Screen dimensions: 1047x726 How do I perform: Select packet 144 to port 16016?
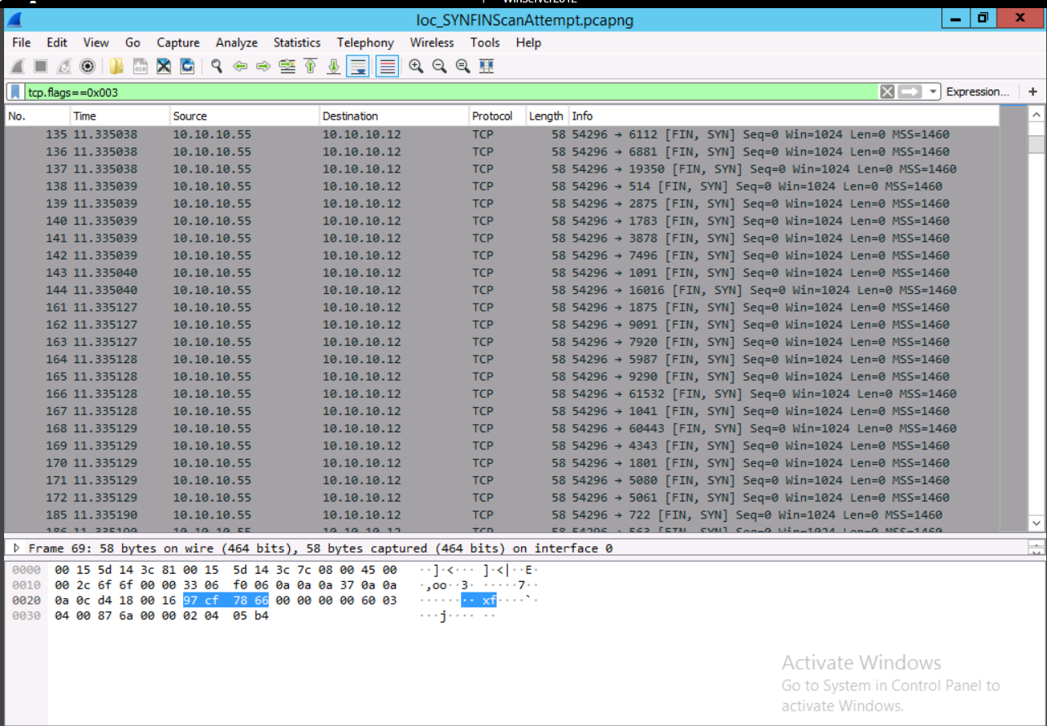[502, 290]
